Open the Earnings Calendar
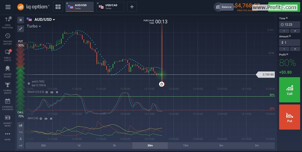This screenshot has height=152, width=302. 8,104
